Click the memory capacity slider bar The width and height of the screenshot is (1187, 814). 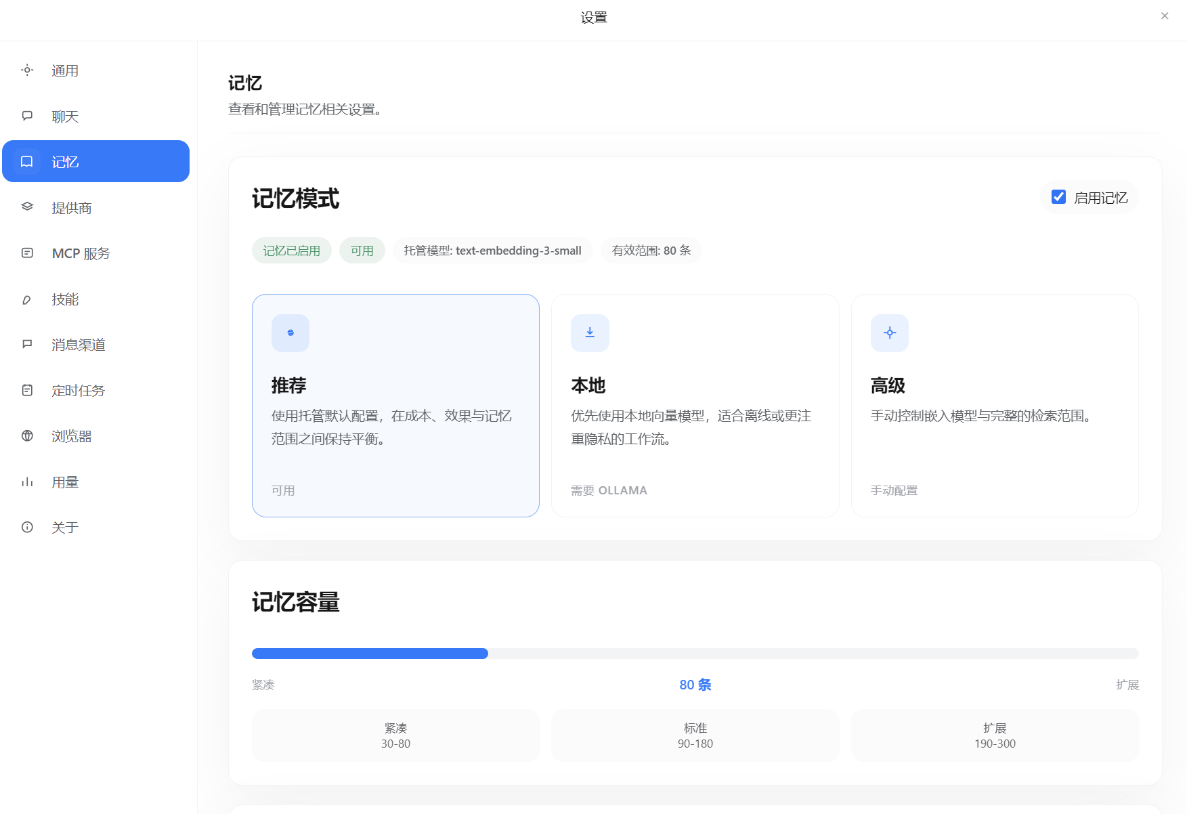click(695, 653)
